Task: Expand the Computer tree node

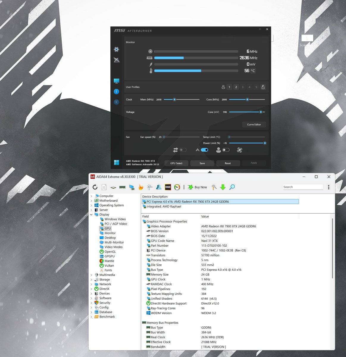Action: coord(91,196)
